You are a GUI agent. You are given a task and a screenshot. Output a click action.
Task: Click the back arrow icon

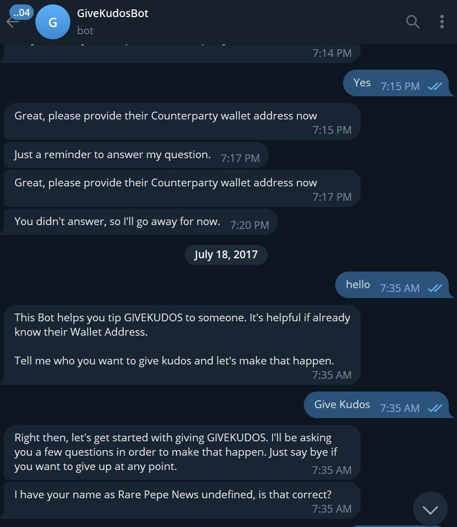point(12,23)
